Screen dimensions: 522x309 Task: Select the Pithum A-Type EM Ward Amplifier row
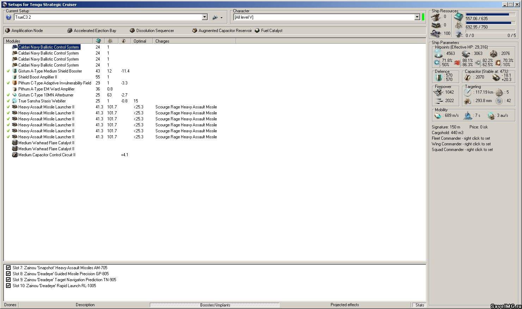(46, 89)
